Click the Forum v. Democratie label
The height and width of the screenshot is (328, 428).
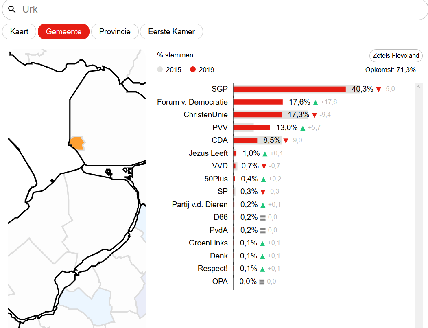(192, 102)
